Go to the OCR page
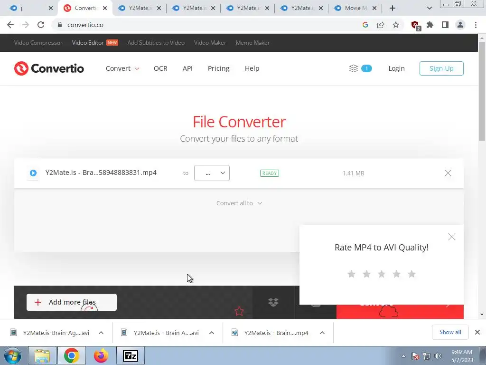The height and width of the screenshot is (365, 486). click(160, 68)
